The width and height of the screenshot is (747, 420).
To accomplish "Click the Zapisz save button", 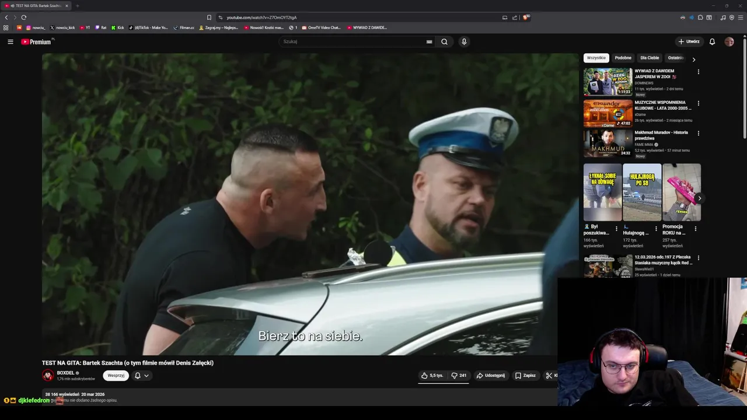I will (x=525, y=376).
